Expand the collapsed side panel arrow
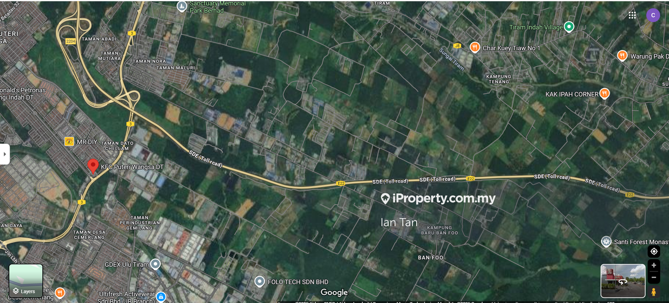 [5, 154]
